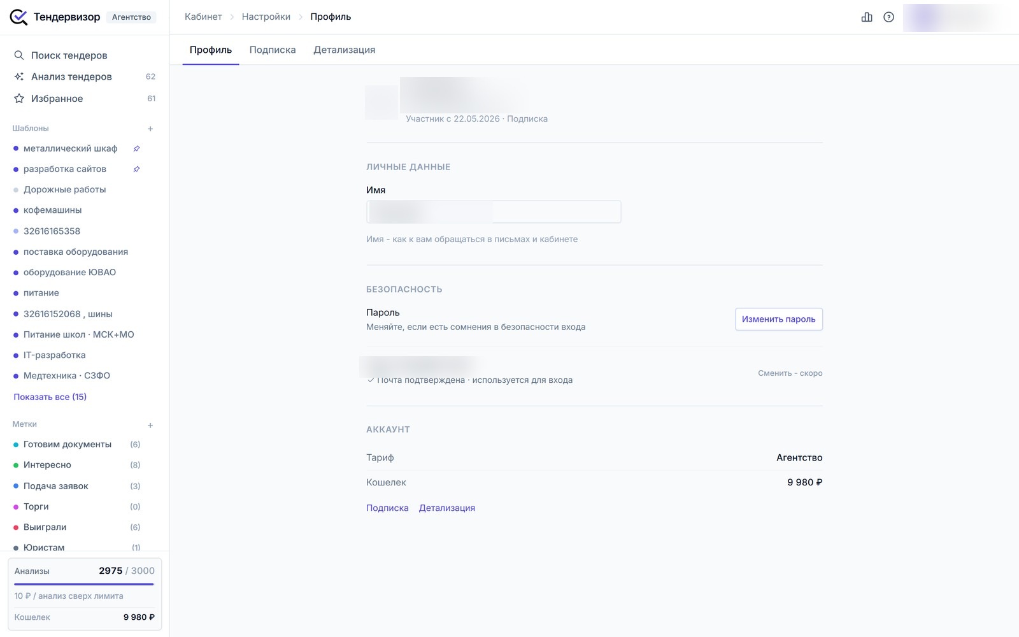Open template Медтехника · СЗФО
Viewport: 1019px width, 637px height.
pyautogui.click(x=67, y=376)
